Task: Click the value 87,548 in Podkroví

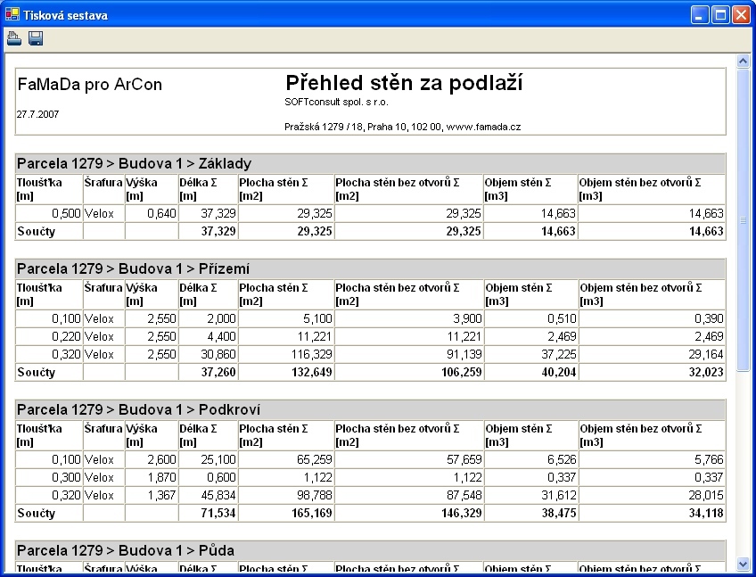Action: [x=464, y=495]
